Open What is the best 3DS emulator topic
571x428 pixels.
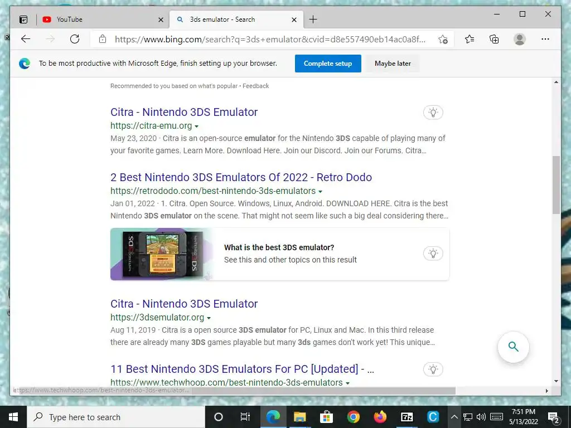279,247
